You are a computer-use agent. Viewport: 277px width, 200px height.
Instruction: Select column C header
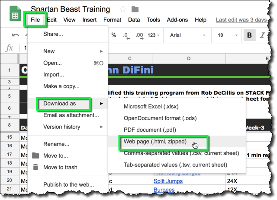coord(130,59)
